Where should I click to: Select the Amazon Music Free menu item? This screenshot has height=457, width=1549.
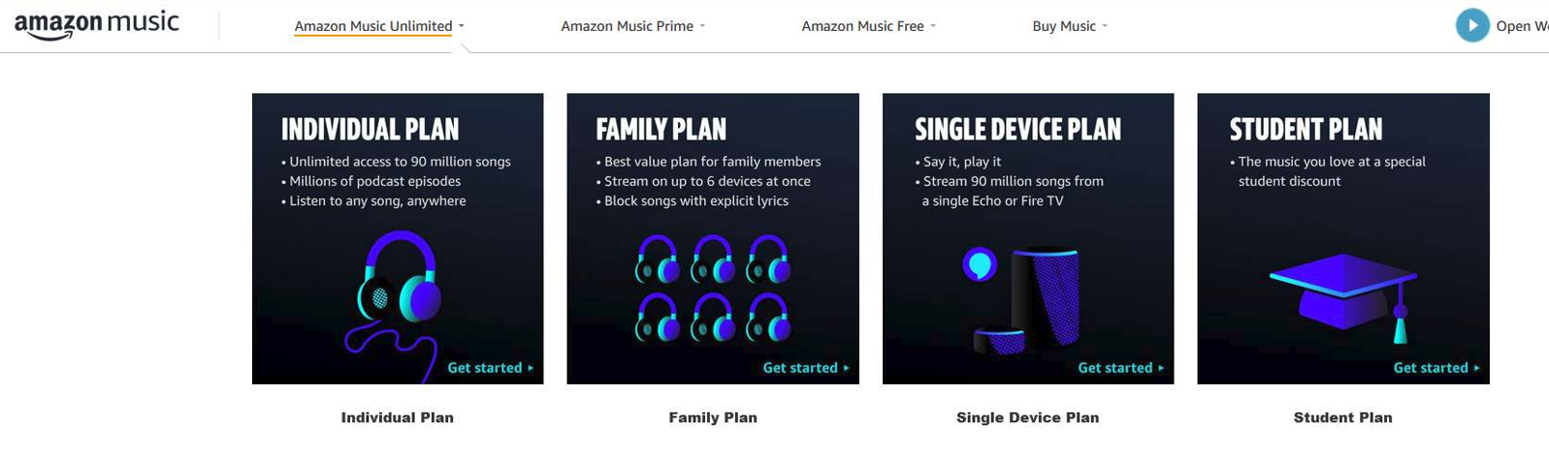click(862, 26)
